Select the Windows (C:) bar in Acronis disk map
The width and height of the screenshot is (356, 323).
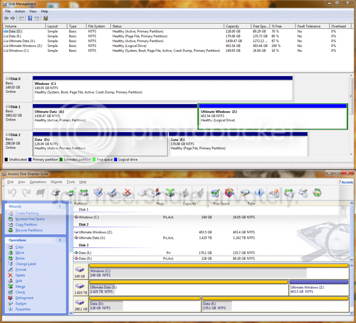pos(219,272)
